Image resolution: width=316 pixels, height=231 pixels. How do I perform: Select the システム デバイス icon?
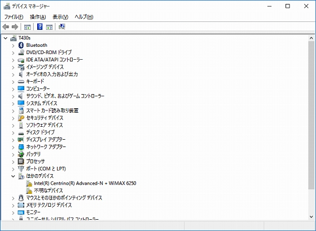(x=21, y=103)
